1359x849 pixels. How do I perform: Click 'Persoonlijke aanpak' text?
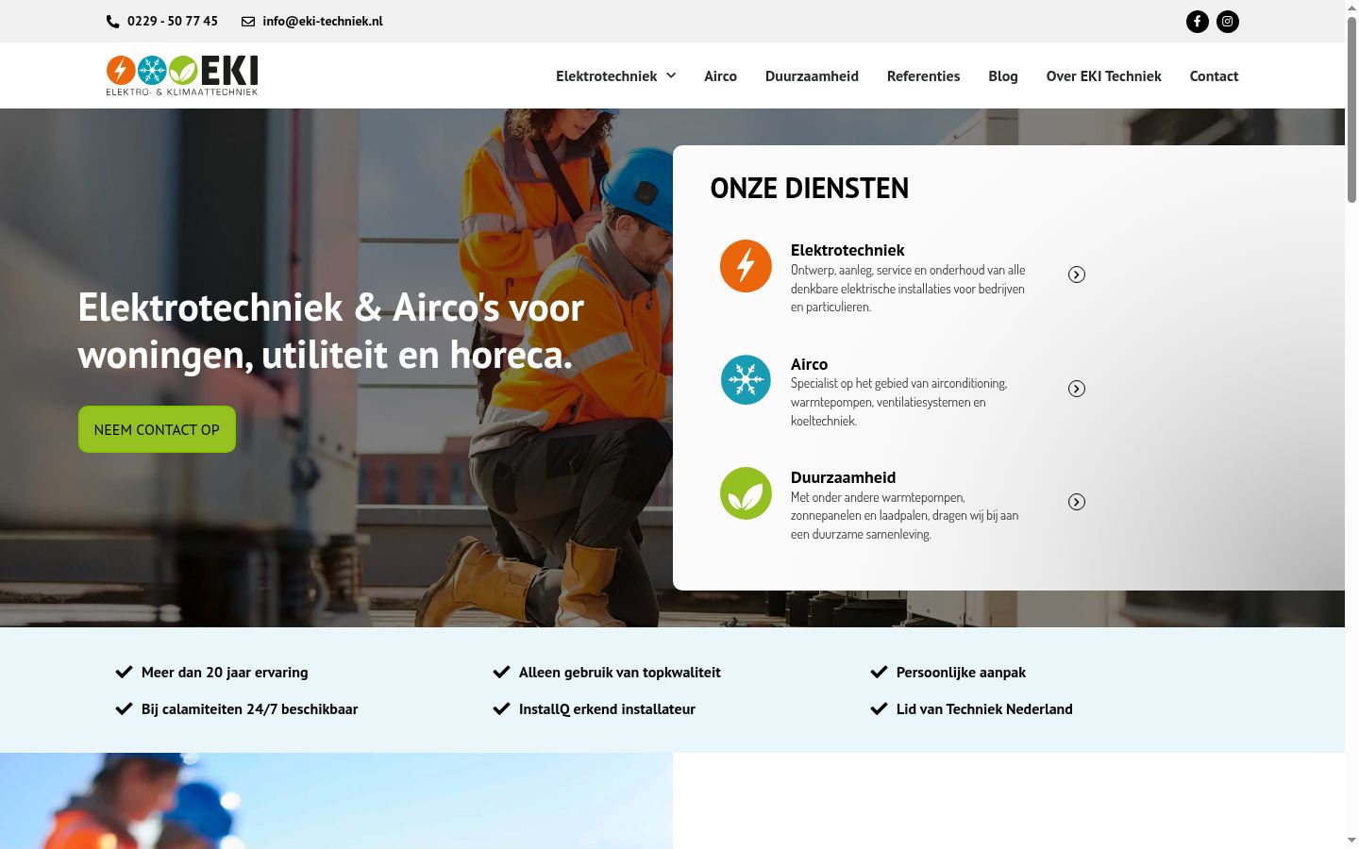tap(961, 673)
